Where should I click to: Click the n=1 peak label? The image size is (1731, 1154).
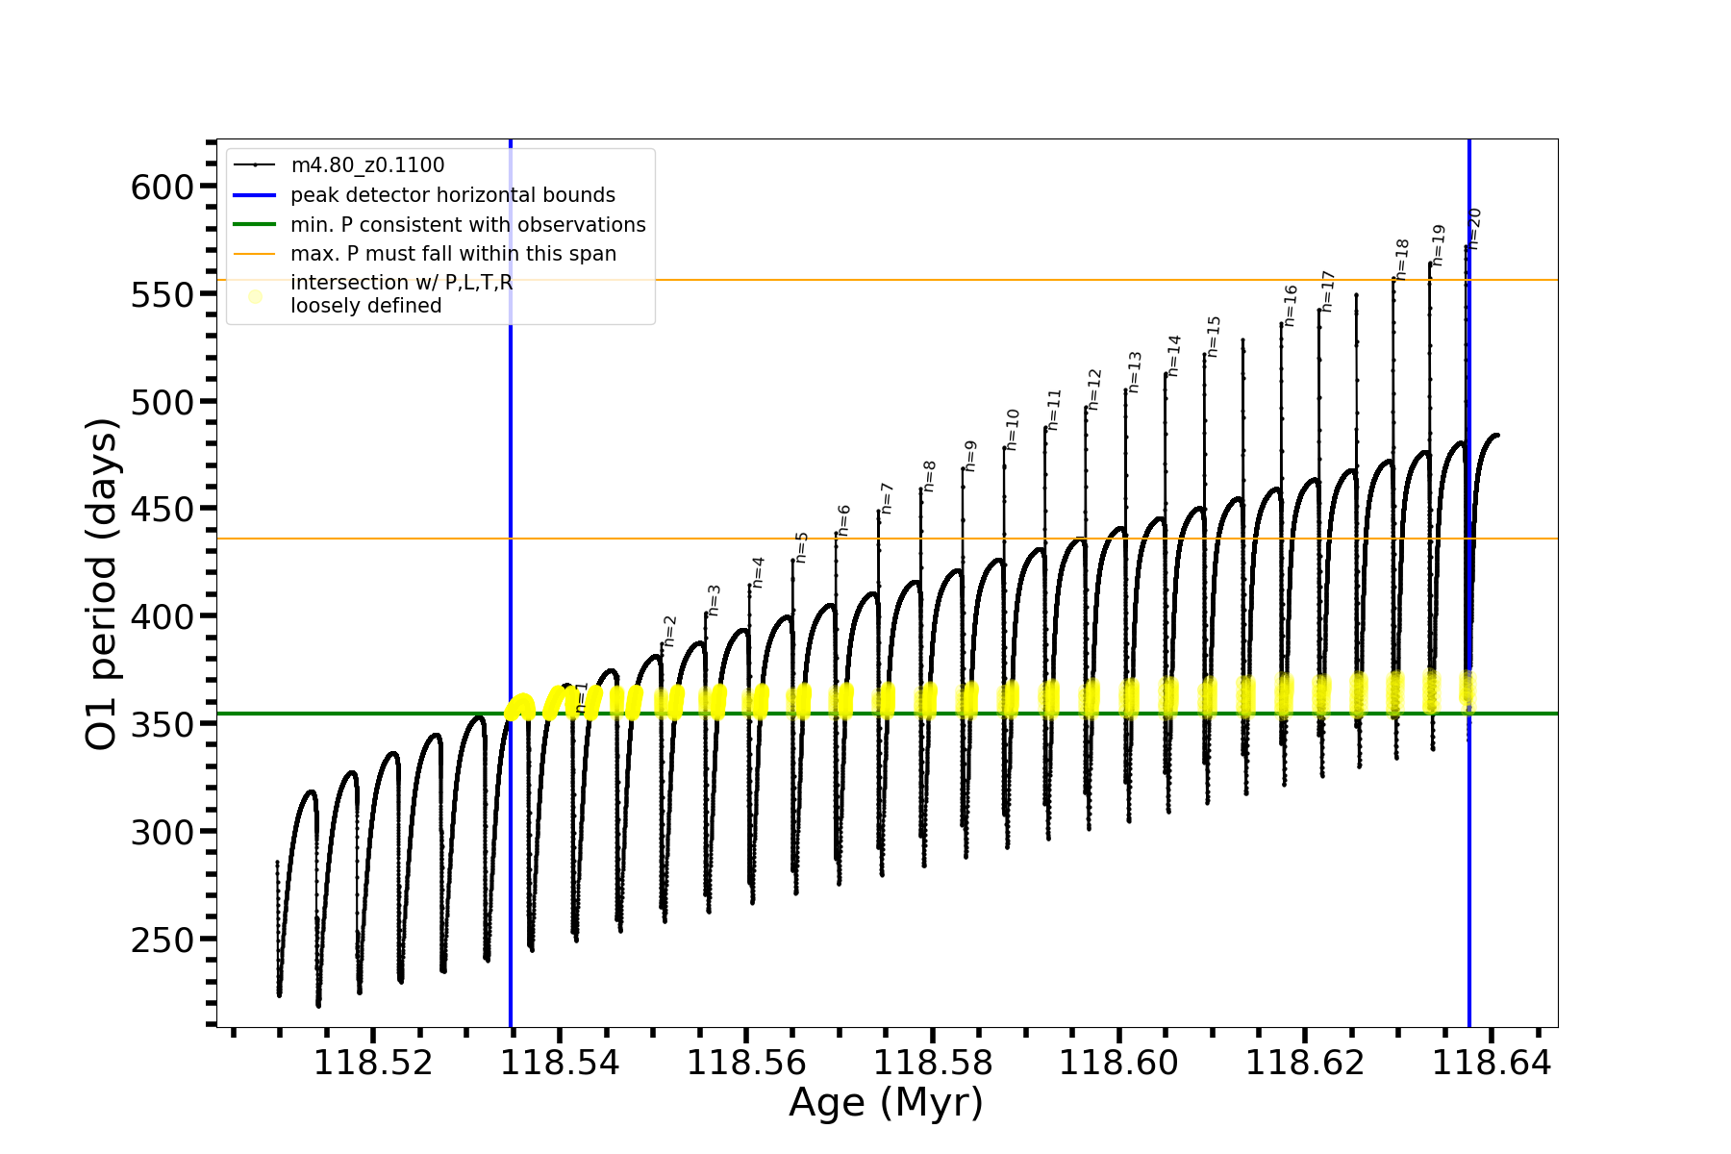pos(582,698)
